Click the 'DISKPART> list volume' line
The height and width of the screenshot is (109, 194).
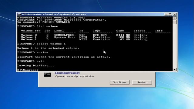click(38, 26)
